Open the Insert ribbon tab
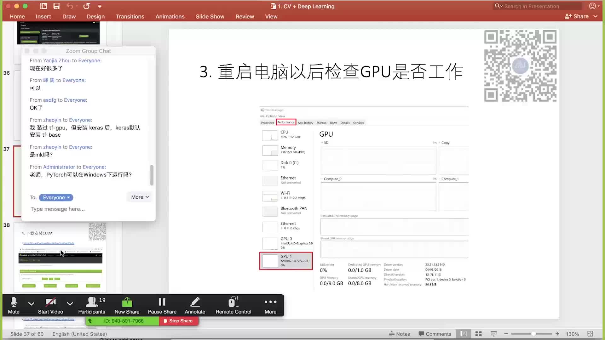 [43, 16]
